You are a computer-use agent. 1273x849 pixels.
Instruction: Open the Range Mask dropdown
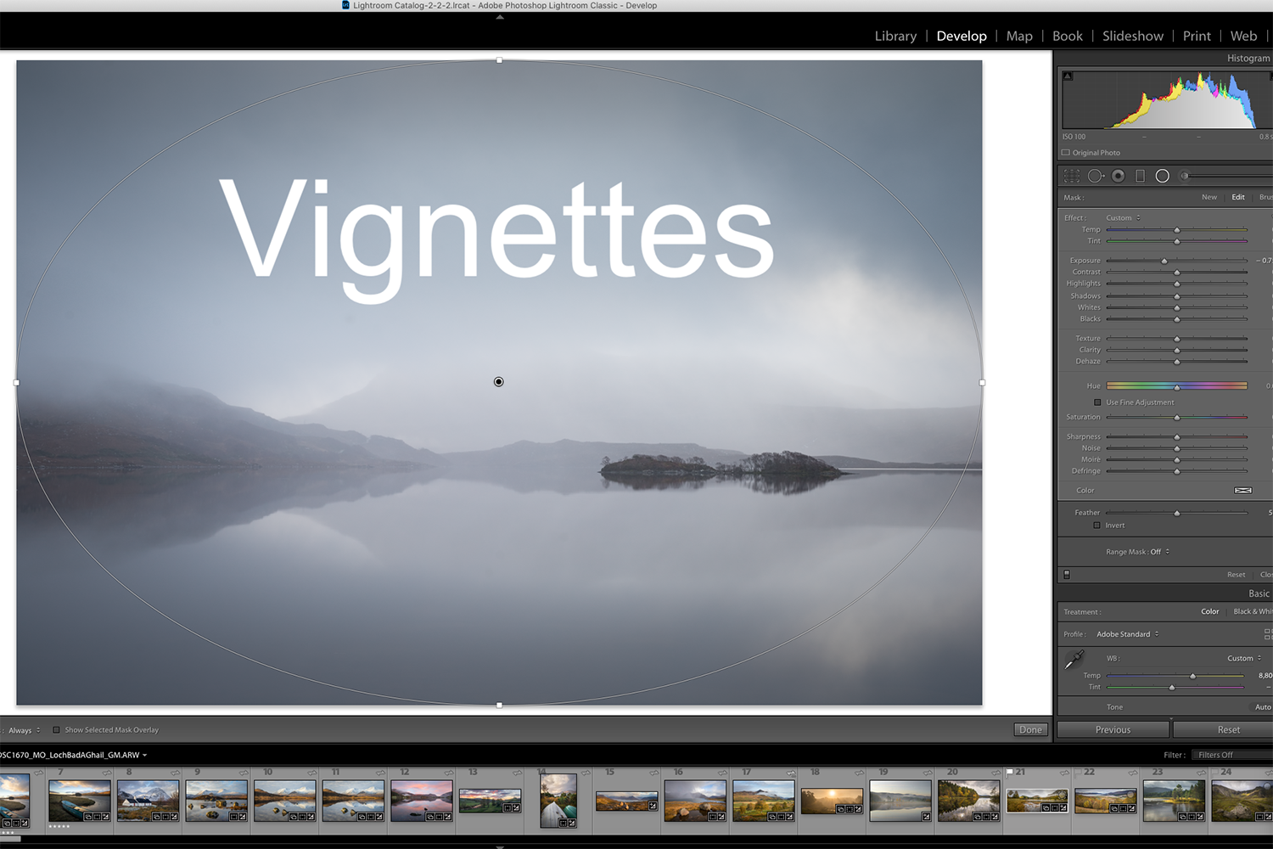point(1137,552)
